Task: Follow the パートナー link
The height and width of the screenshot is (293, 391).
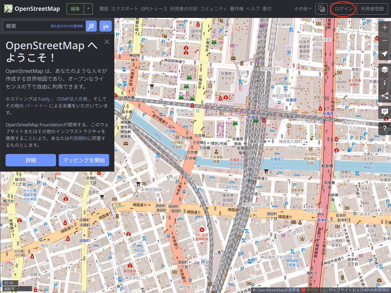Action: (36, 106)
